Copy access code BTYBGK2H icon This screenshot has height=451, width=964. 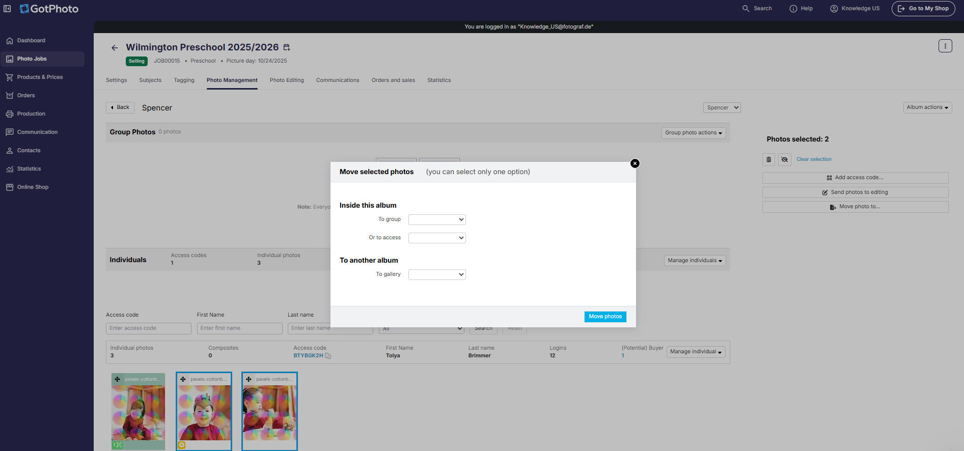pyautogui.click(x=328, y=356)
